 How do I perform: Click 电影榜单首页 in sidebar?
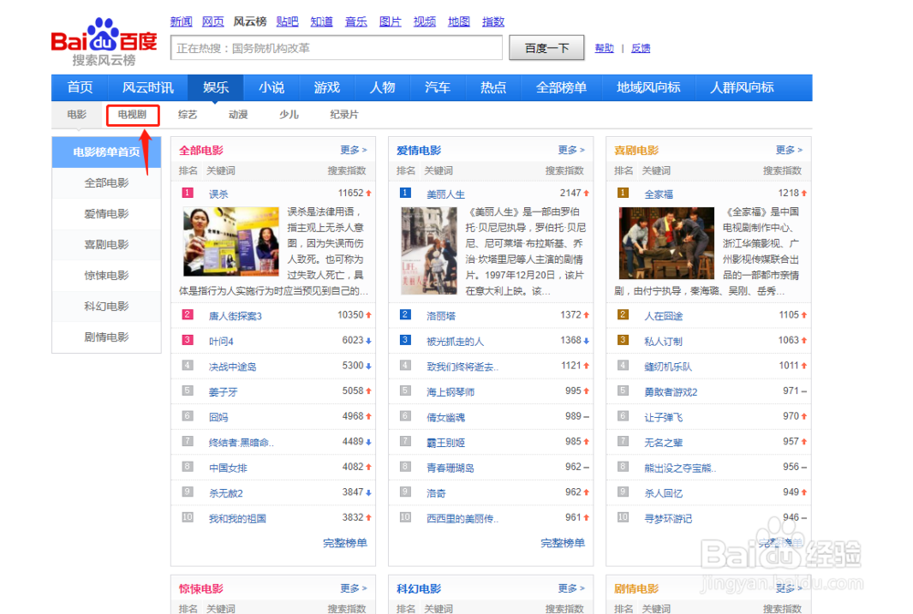pyautogui.click(x=107, y=151)
